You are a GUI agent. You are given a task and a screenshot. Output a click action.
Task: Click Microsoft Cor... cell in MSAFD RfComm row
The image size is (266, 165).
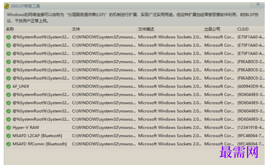click(x=219, y=144)
